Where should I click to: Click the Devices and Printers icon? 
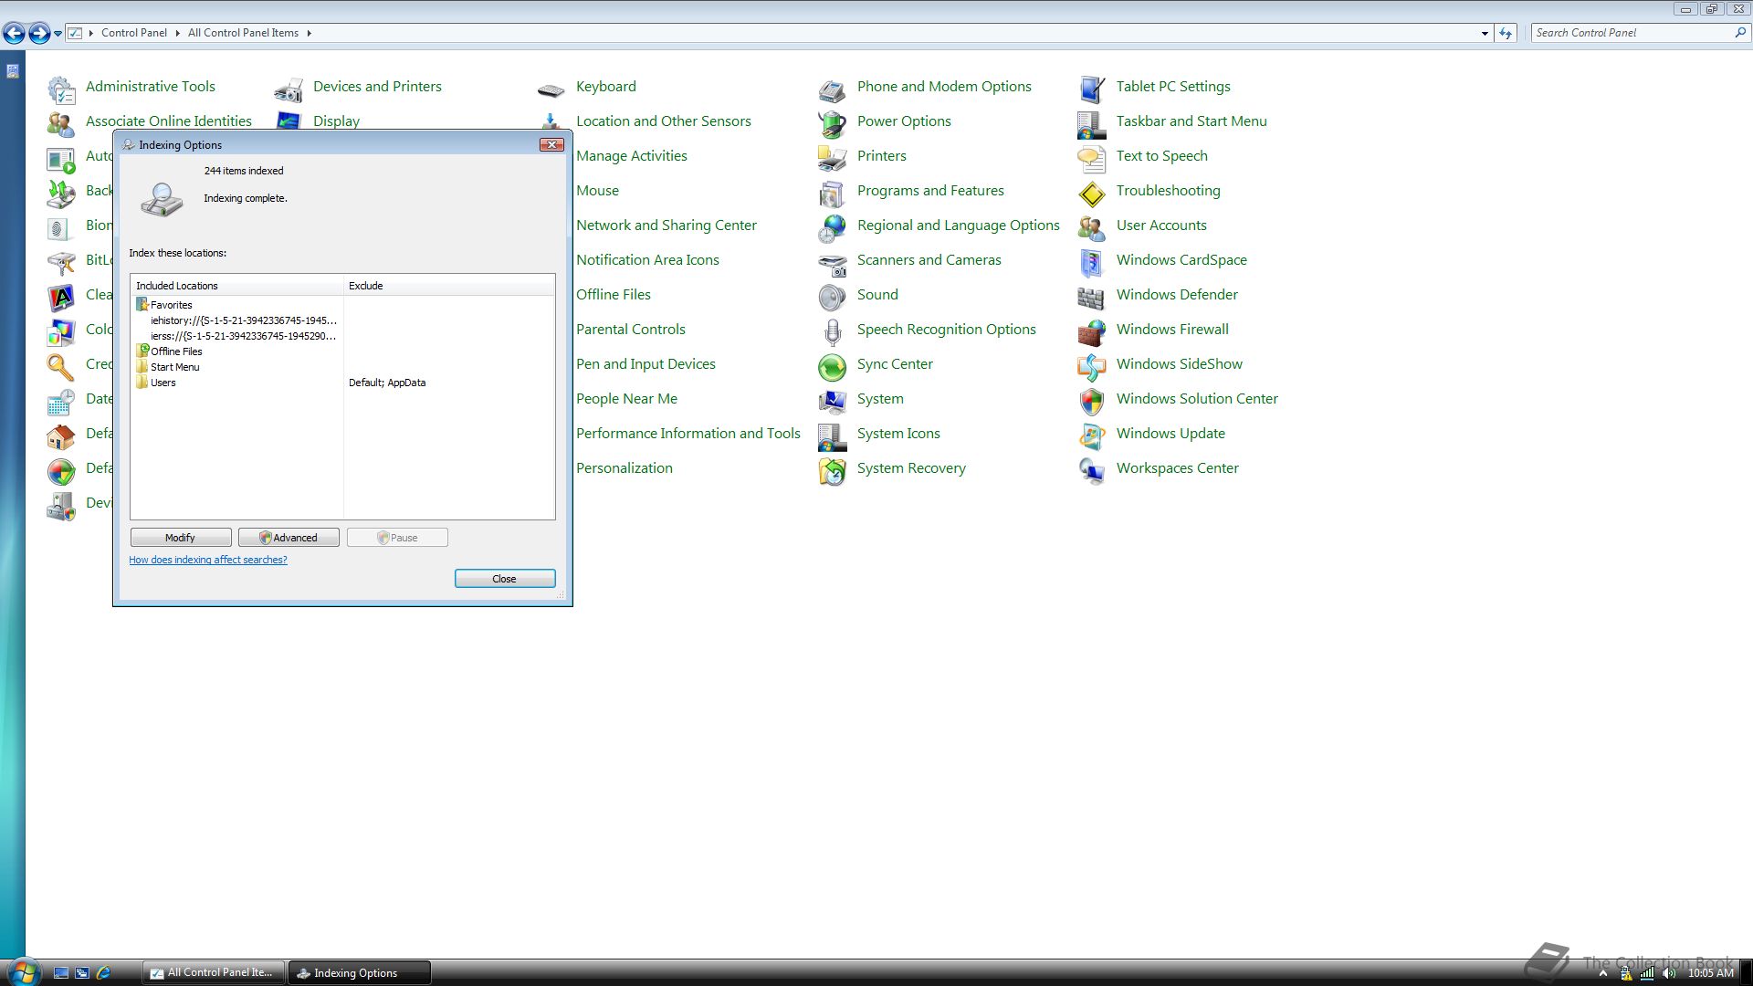coord(289,89)
